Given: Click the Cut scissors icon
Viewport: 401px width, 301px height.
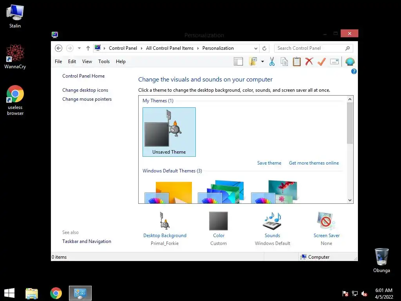Looking at the screenshot, I should (x=272, y=62).
